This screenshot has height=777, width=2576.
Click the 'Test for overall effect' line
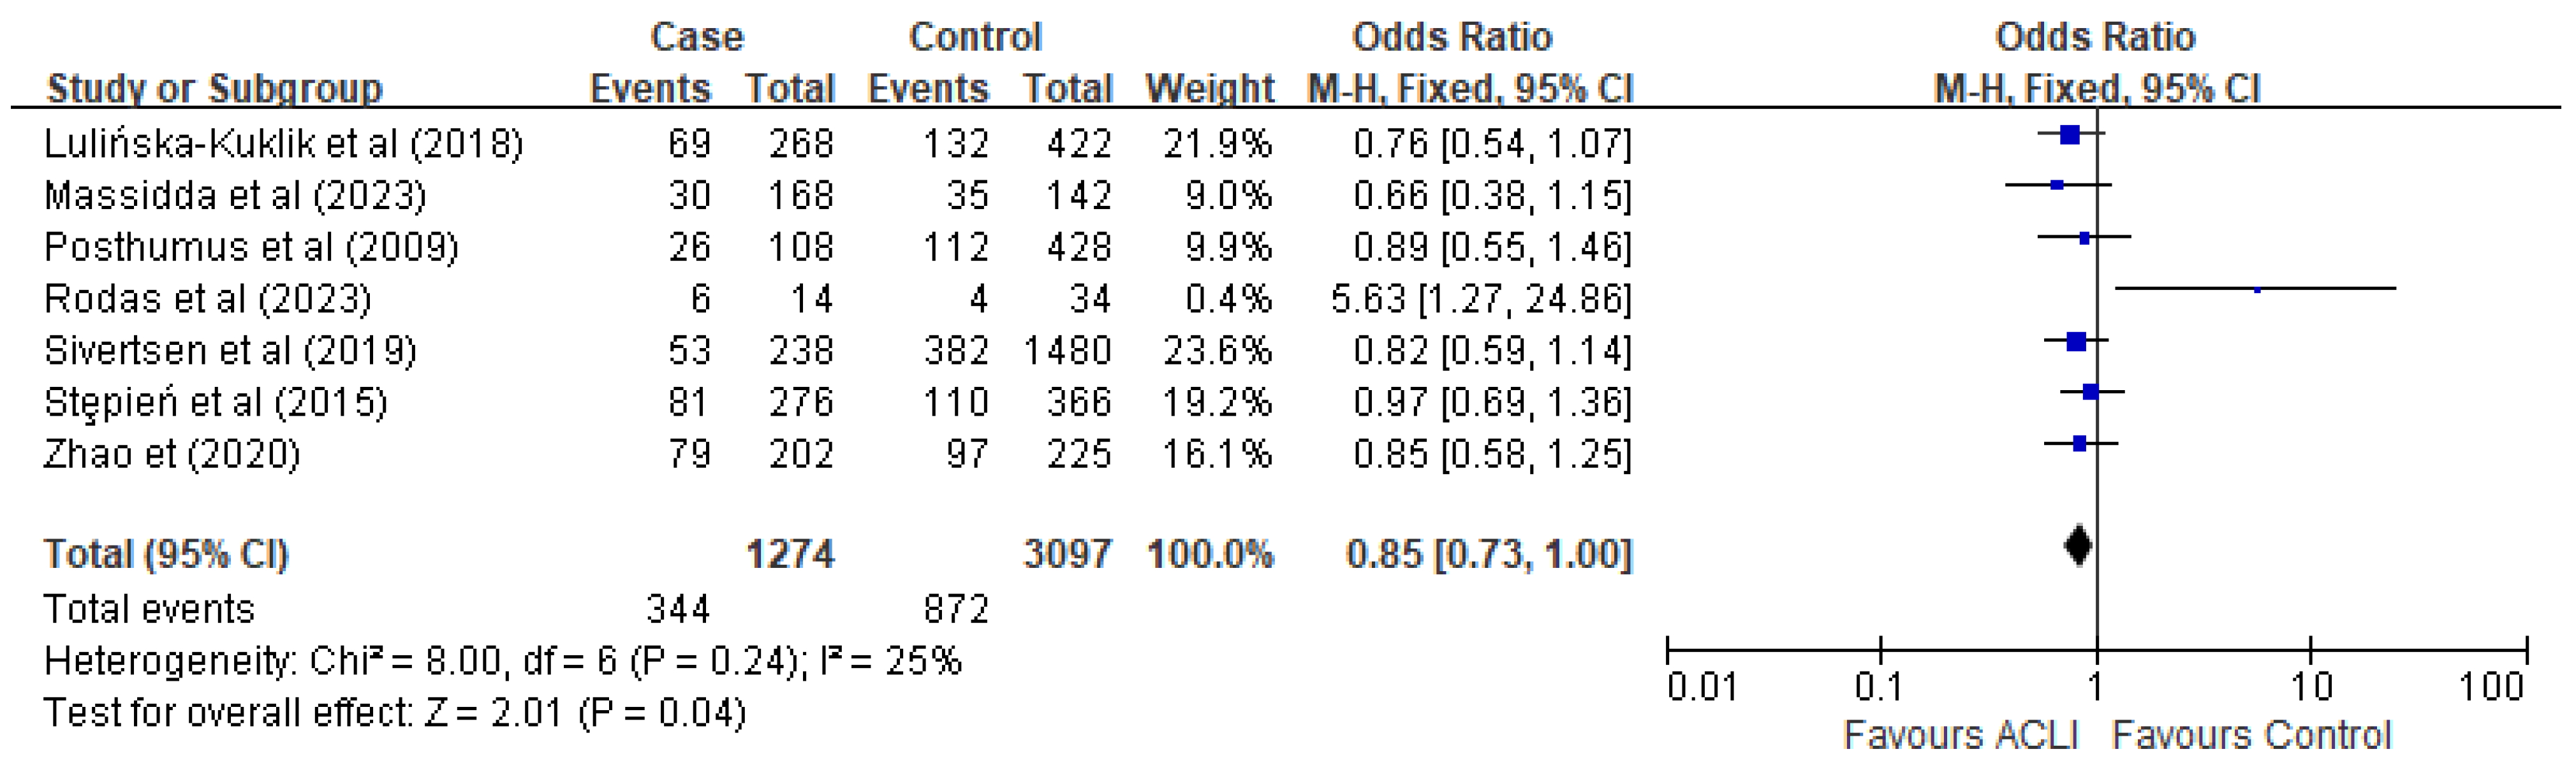[394, 713]
